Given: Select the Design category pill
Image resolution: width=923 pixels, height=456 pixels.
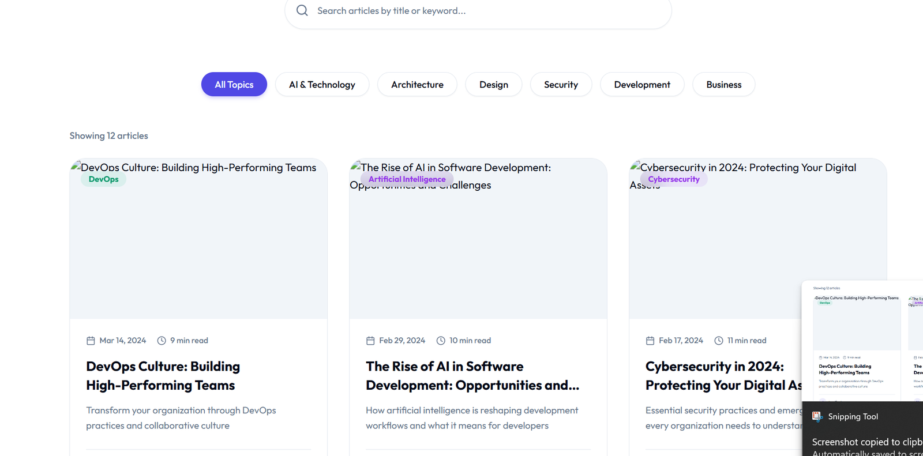Looking at the screenshot, I should coord(493,85).
